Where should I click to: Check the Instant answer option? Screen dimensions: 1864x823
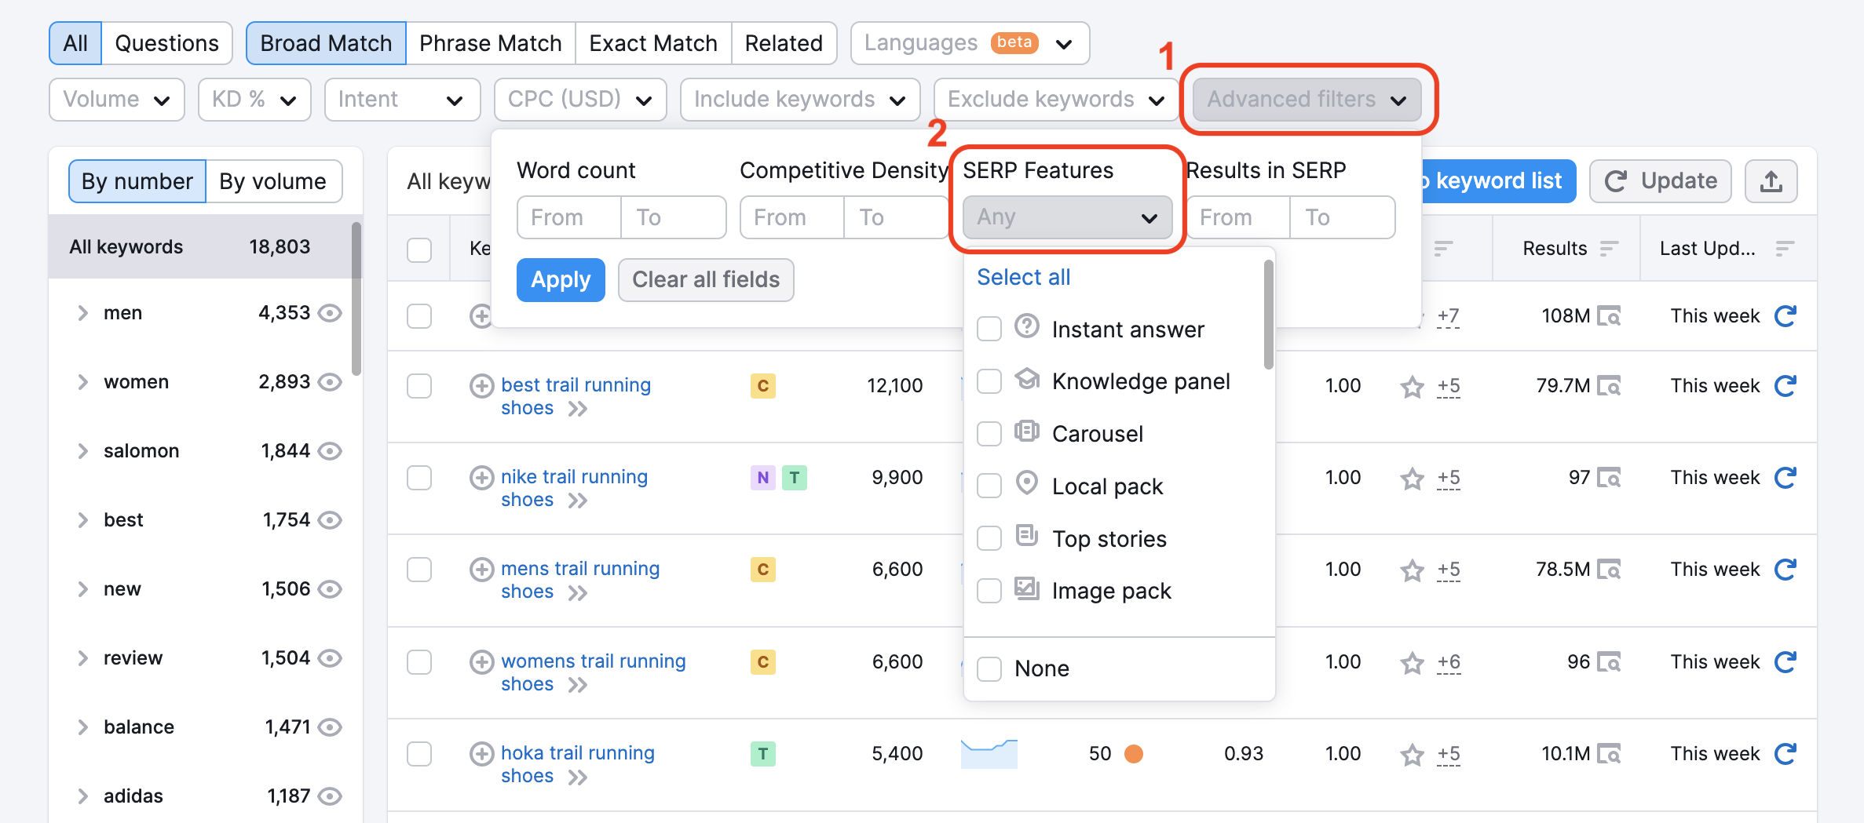pyautogui.click(x=989, y=329)
